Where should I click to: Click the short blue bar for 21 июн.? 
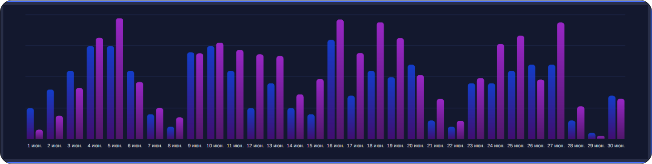tap(431, 130)
